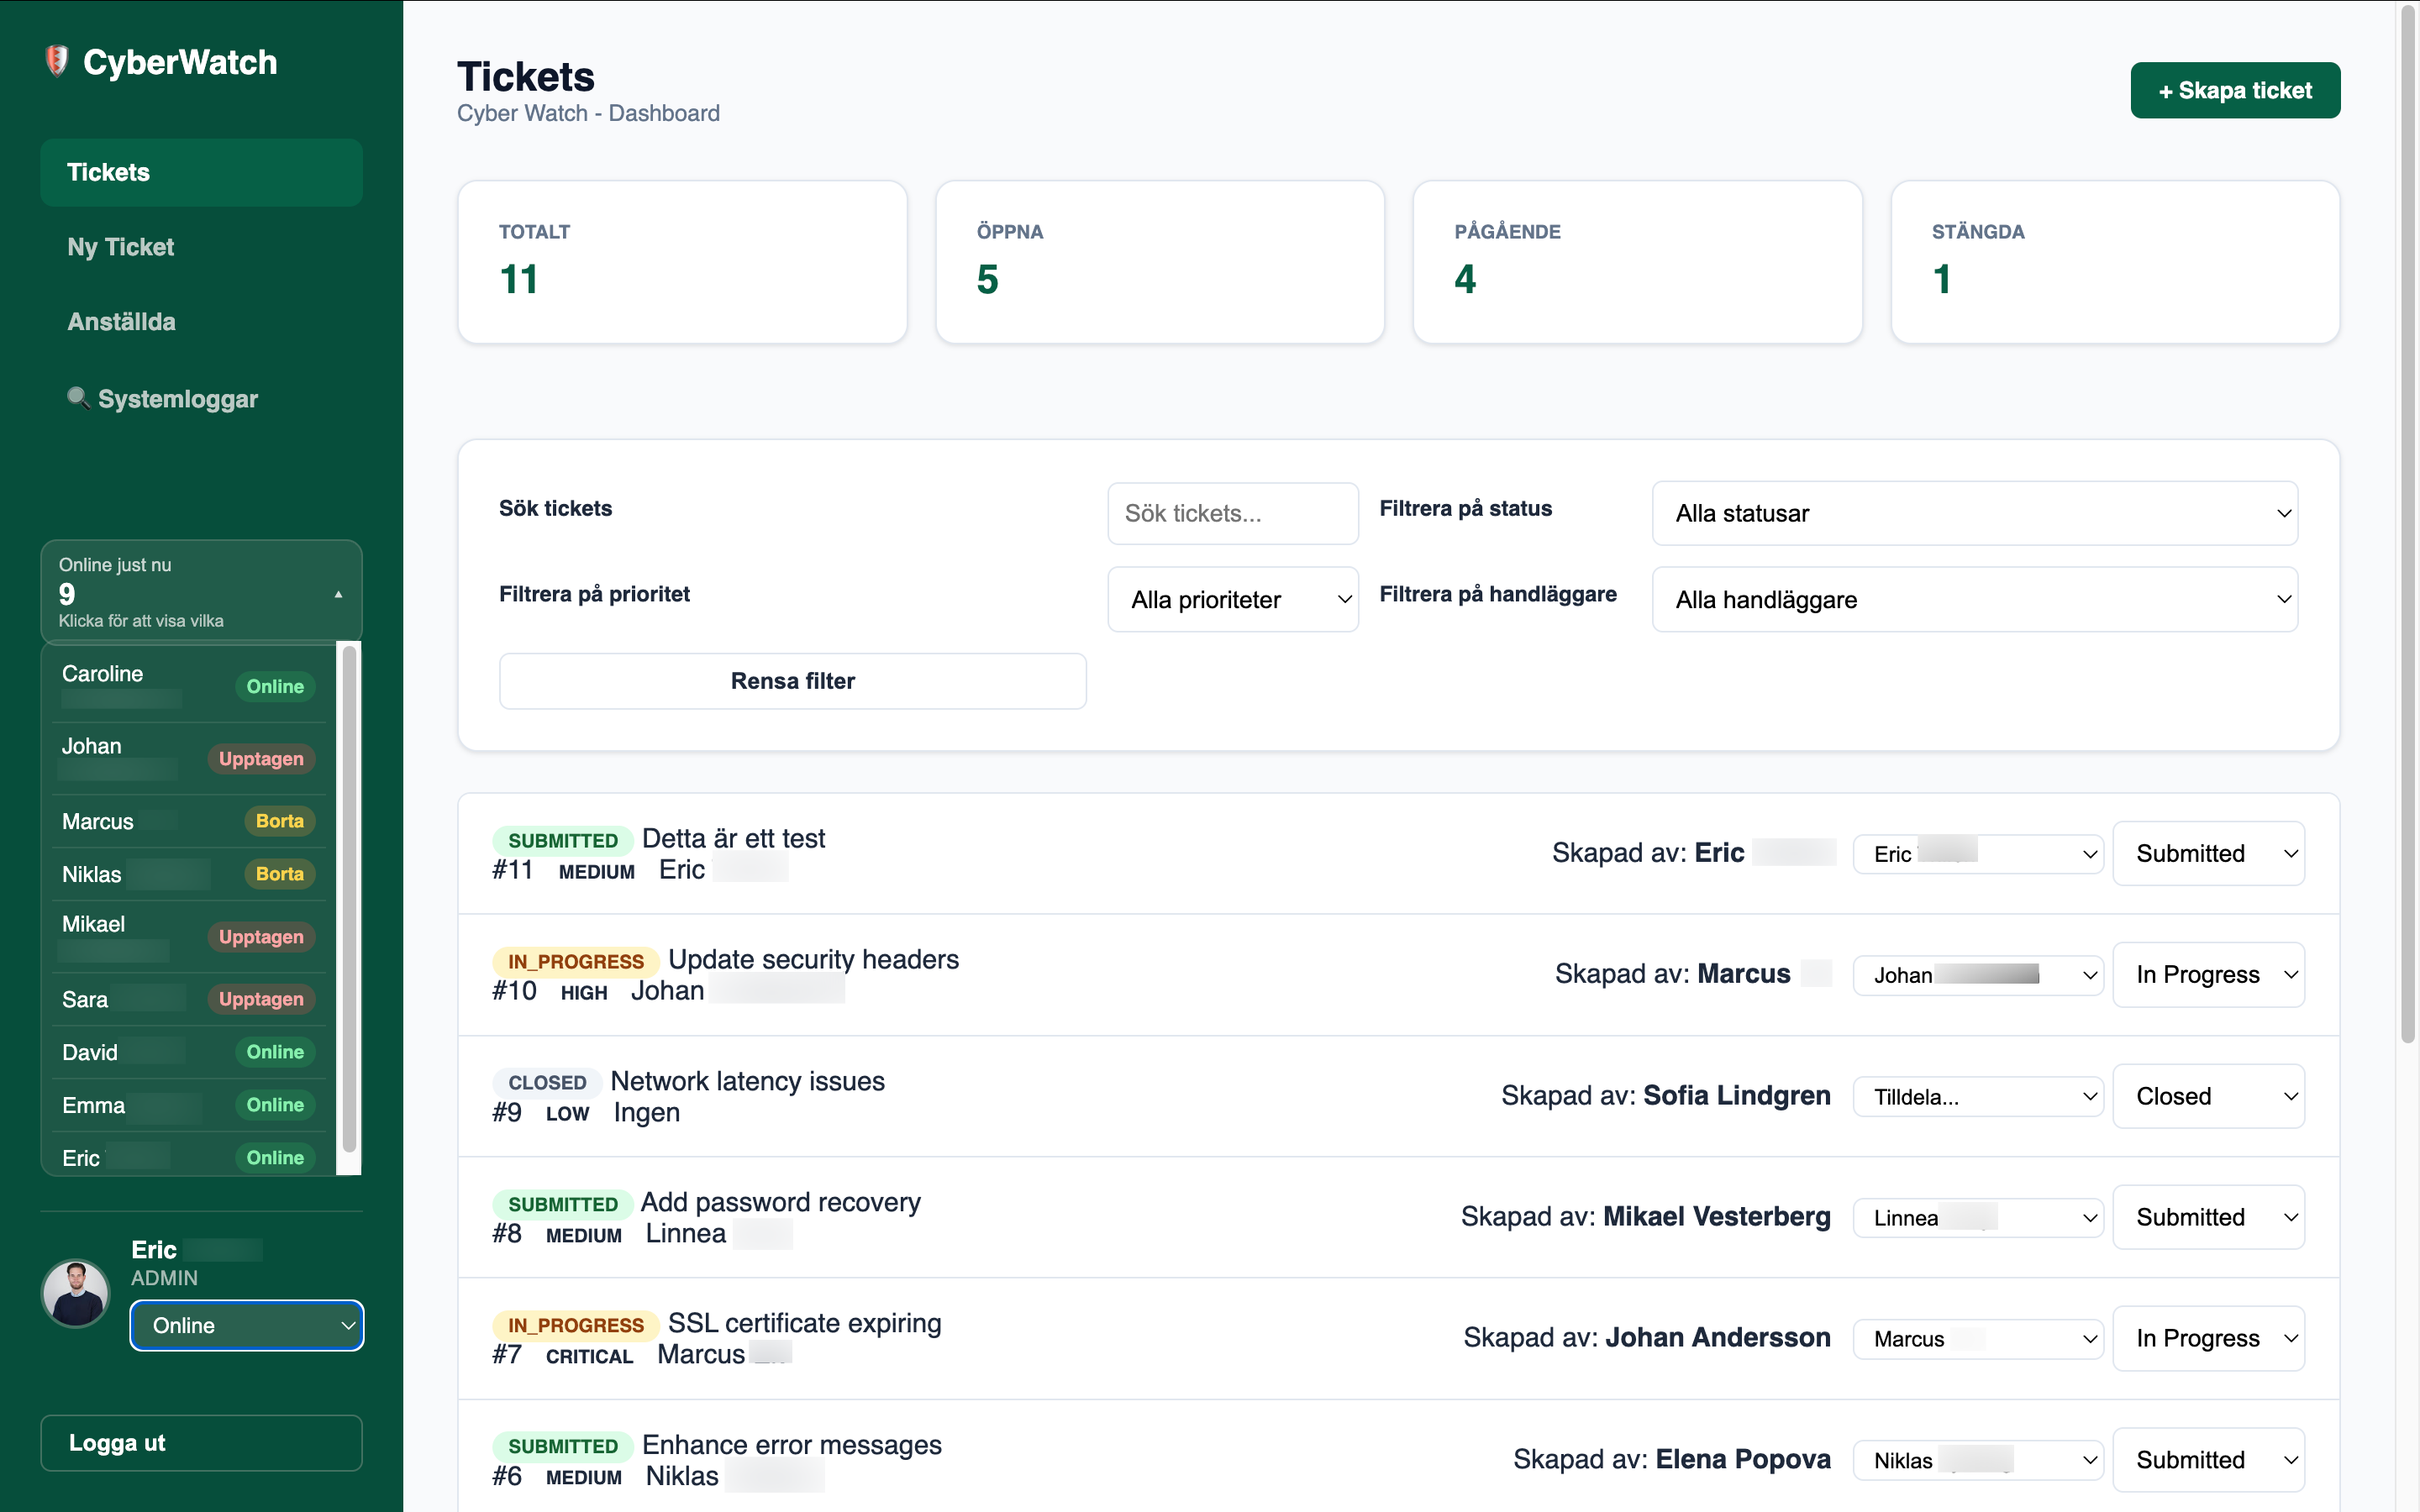Click ticket title 'Update security headers'
The image size is (2420, 1512).
(813, 959)
